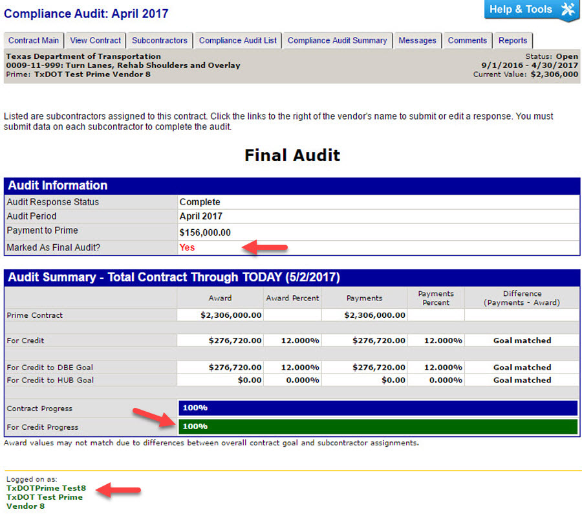The height and width of the screenshot is (514, 582).
Task: Switch to the Messages tab
Action: tap(417, 40)
